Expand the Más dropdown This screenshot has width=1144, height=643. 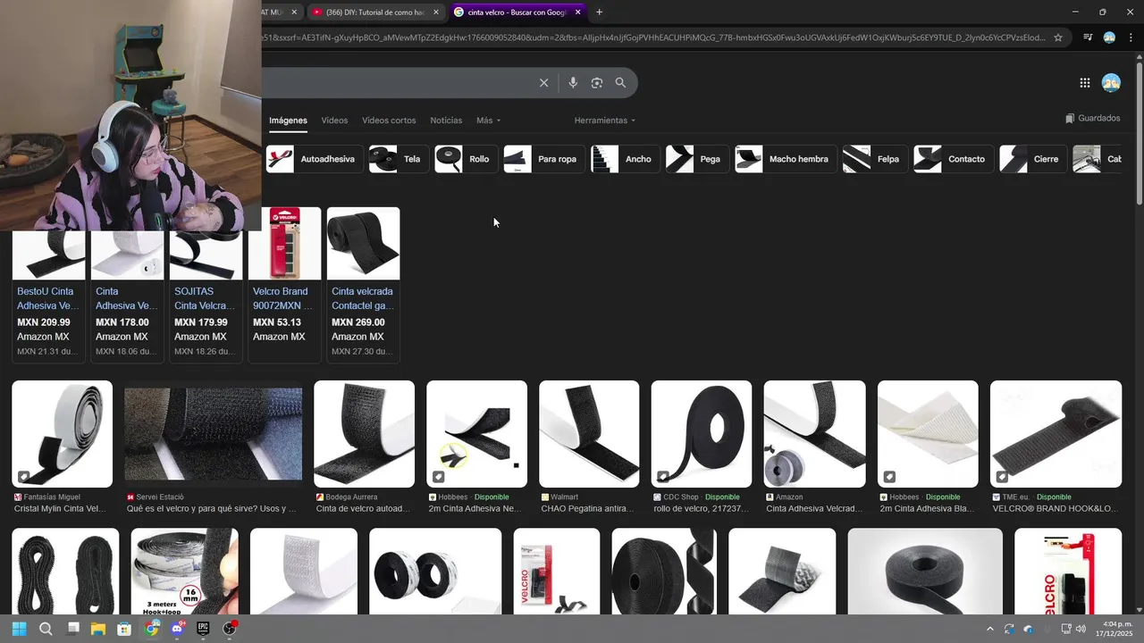pyautogui.click(x=488, y=121)
